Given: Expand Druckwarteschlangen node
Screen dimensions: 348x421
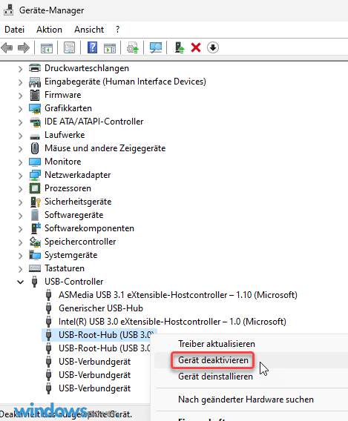Looking at the screenshot, I should pos(21,69).
